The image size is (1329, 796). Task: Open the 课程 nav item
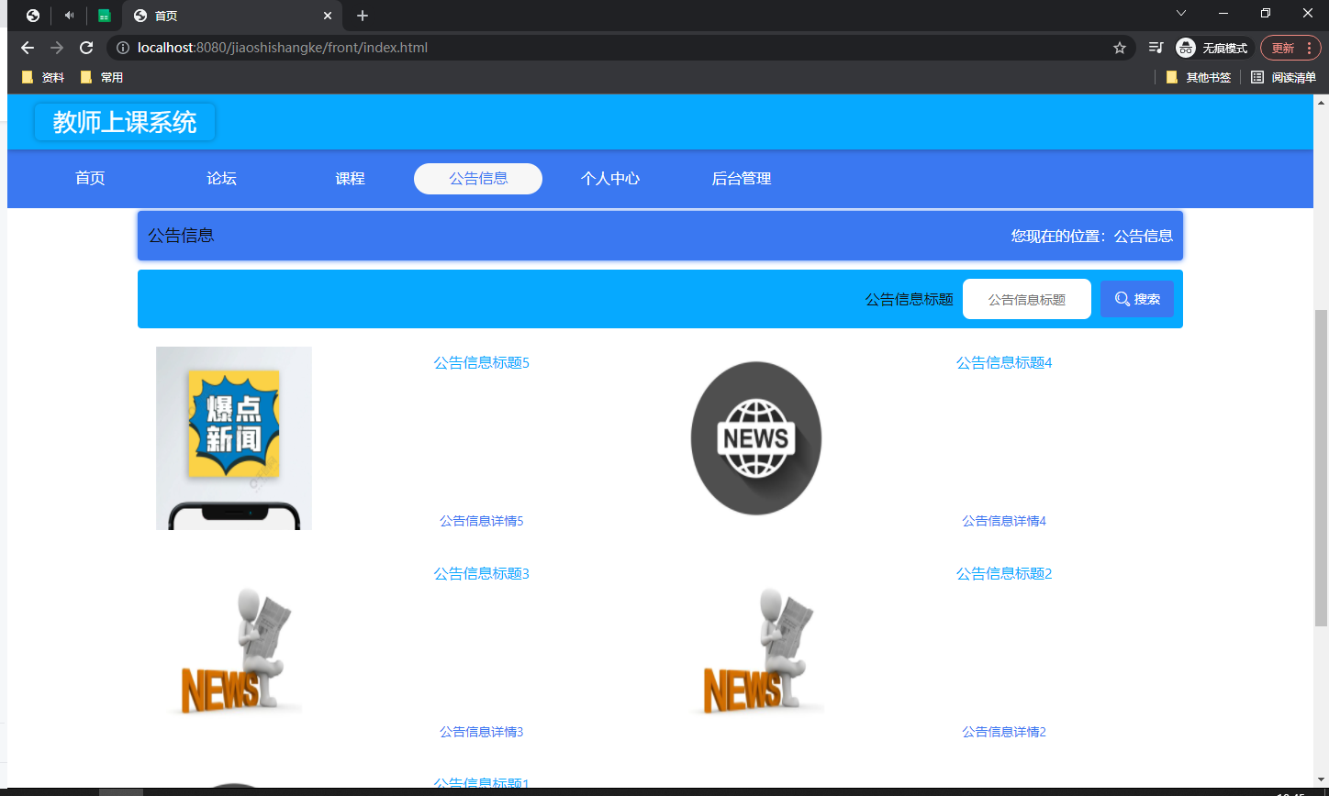tap(350, 179)
